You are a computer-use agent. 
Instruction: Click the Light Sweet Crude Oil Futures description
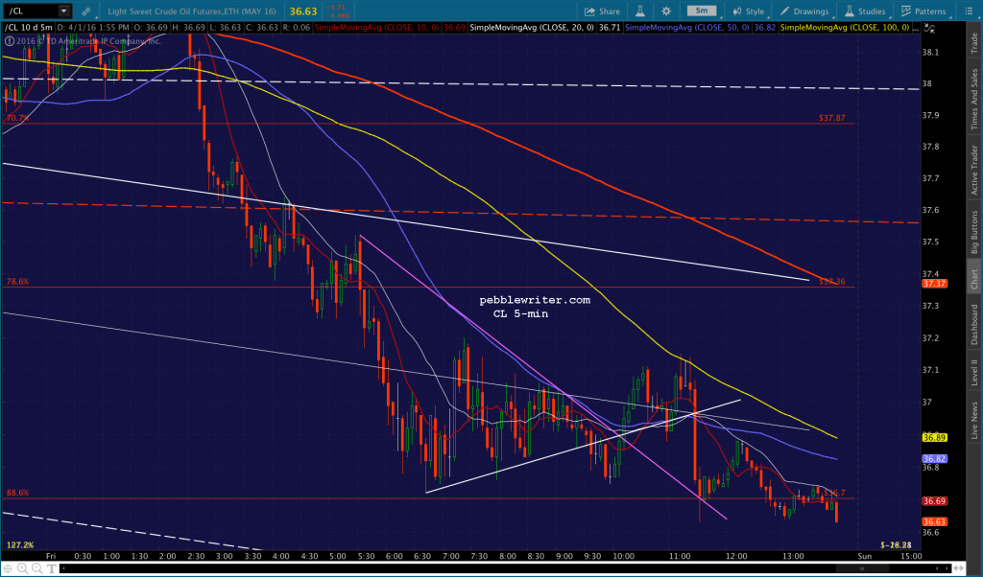pos(192,12)
